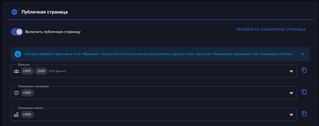This screenshot has width=319, height=126.
Task: Copy the Показывать баллы field value
Action: point(304,114)
